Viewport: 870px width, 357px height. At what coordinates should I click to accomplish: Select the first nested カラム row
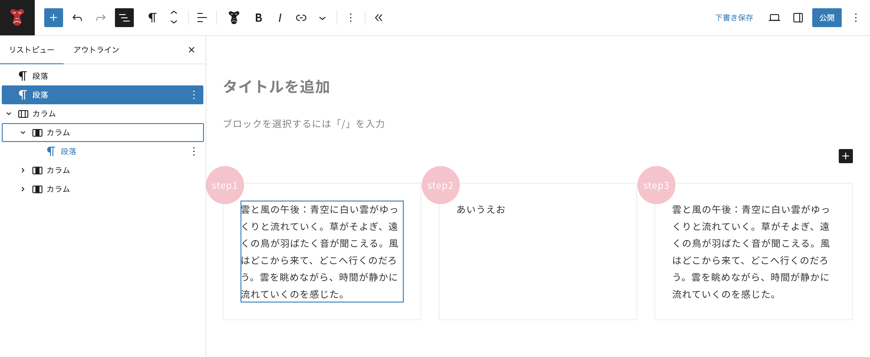103,133
